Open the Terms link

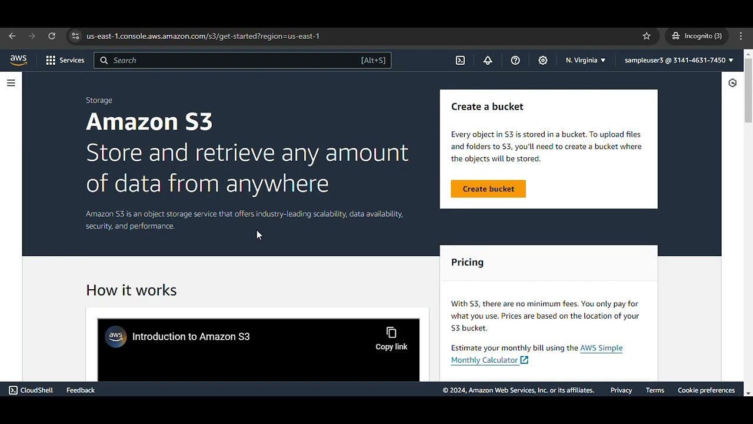click(655, 390)
